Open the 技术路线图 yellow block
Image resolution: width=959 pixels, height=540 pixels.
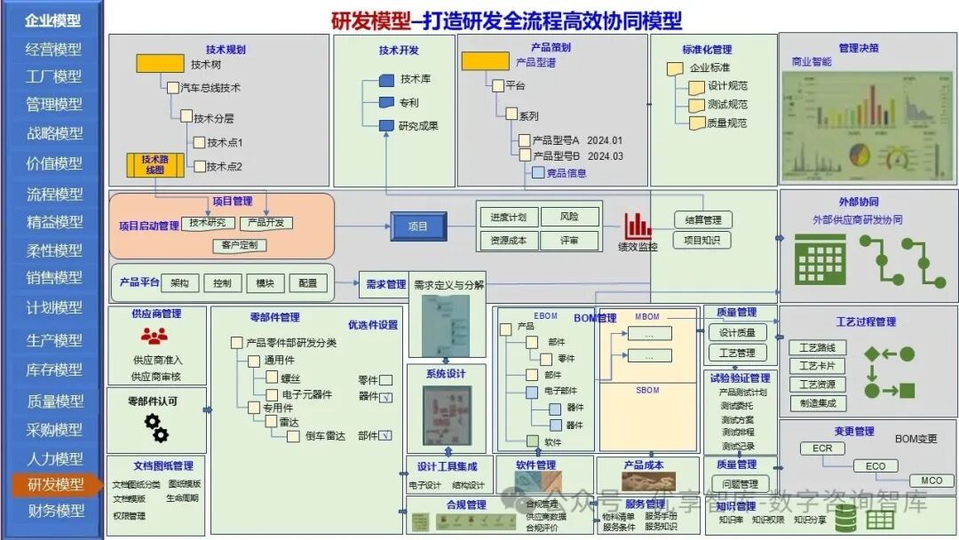155,164
